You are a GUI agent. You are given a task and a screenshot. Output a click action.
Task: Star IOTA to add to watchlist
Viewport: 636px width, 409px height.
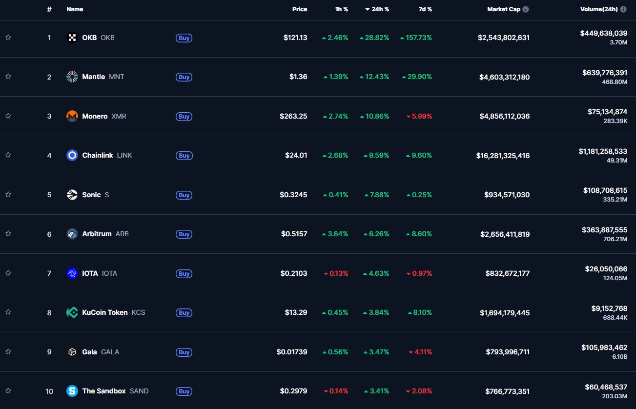8,273
